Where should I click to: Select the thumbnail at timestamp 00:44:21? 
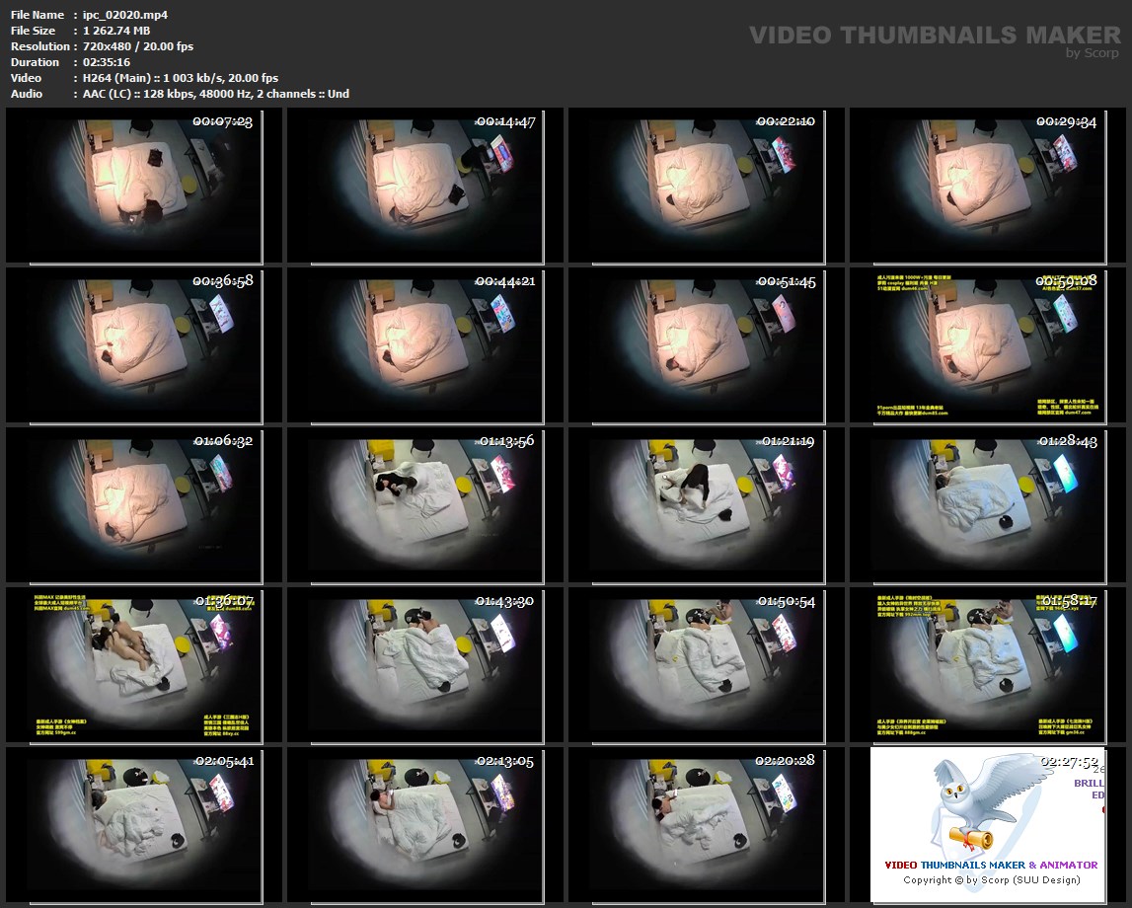tap(424, 344)
